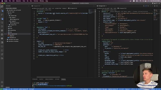The height and width of the screenshot is (90, 161).
Task: Open Wi-Fi status menu icon
Action: pyautogui.click(x=140, y=1)
